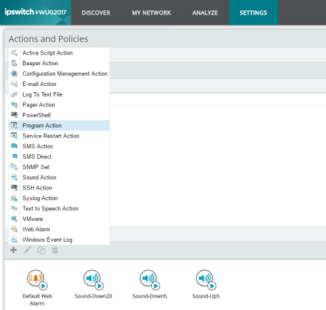Select the Sound-Up5 action icon
The image size is (326, 310).
click(206, 279)
